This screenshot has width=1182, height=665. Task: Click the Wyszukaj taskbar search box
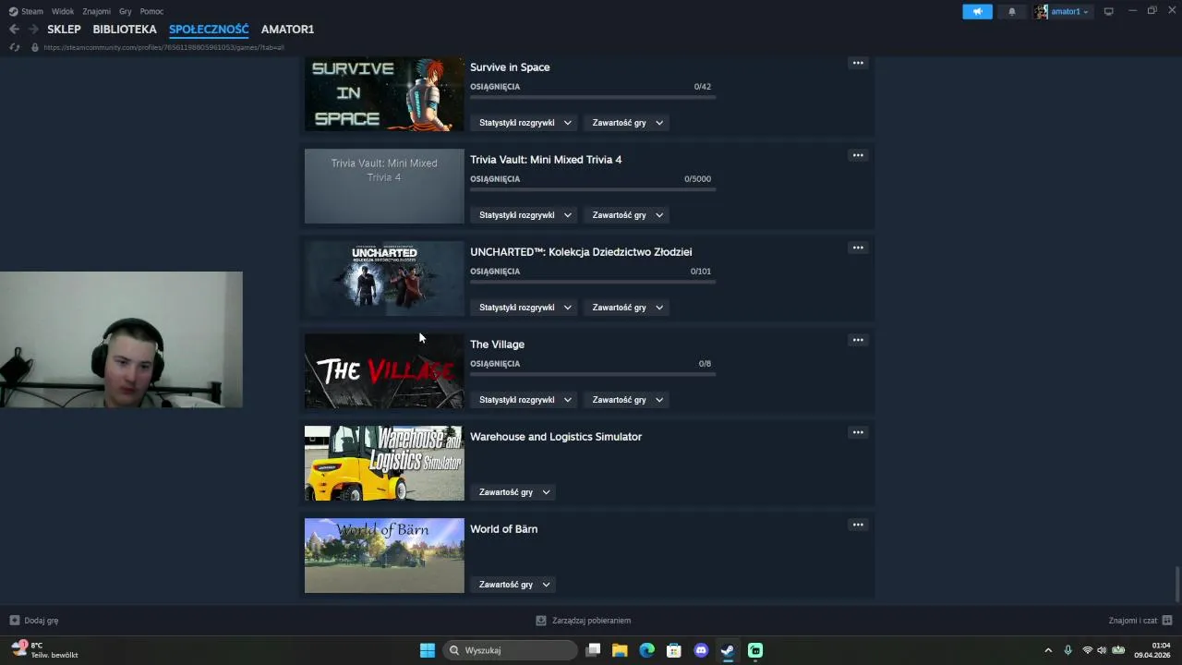(511, 650)
